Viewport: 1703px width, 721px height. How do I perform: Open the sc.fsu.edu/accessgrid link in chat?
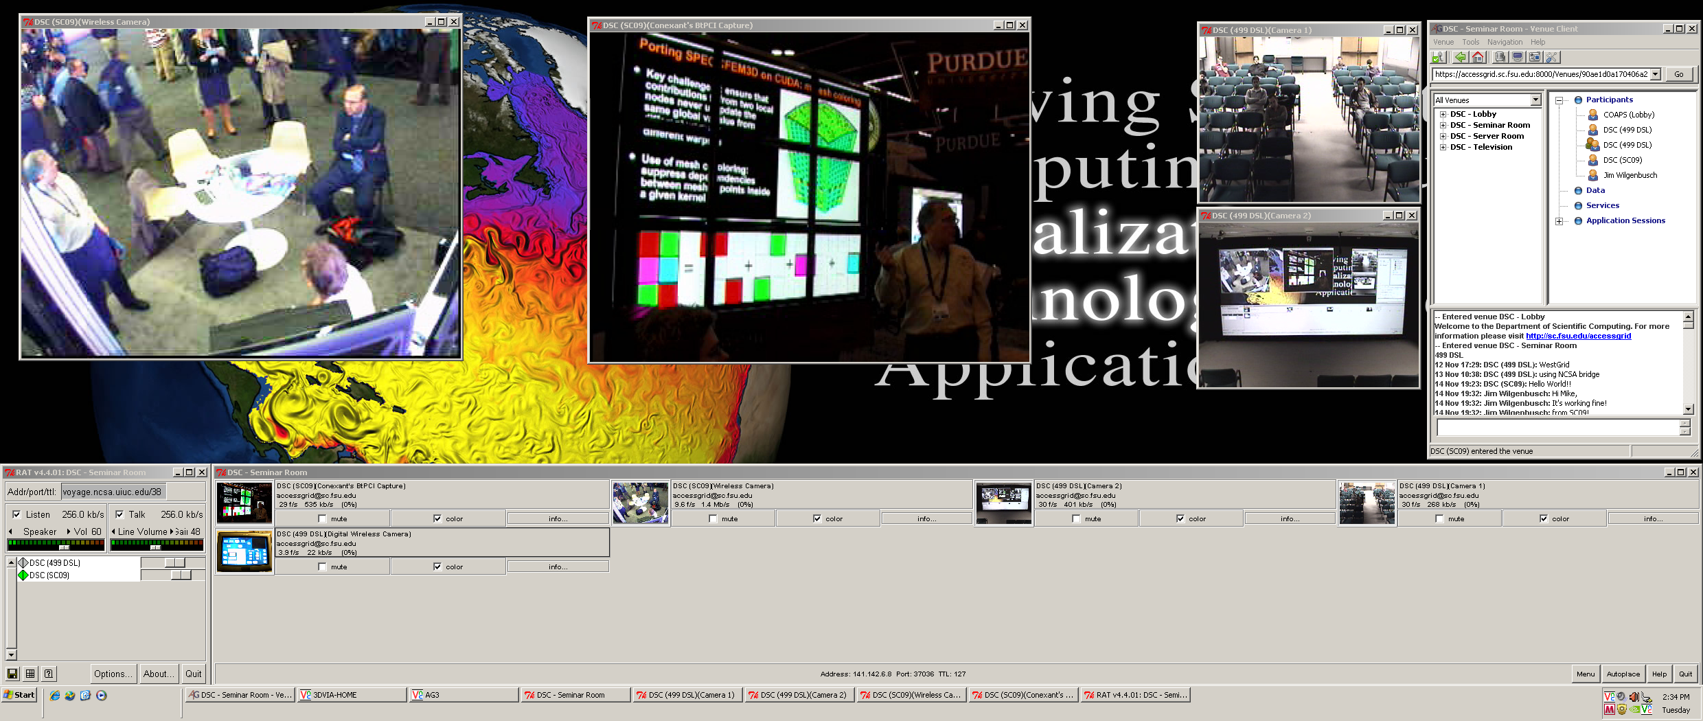tap(1578, 336)
